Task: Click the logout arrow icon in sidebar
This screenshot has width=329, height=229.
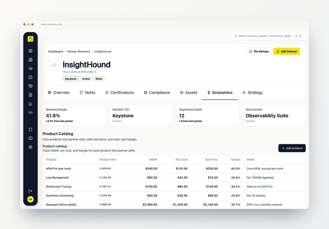Action: [x=30, y=191]
